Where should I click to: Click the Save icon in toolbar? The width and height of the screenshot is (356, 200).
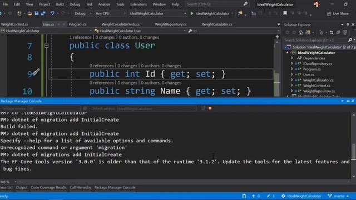pos(36,13)
